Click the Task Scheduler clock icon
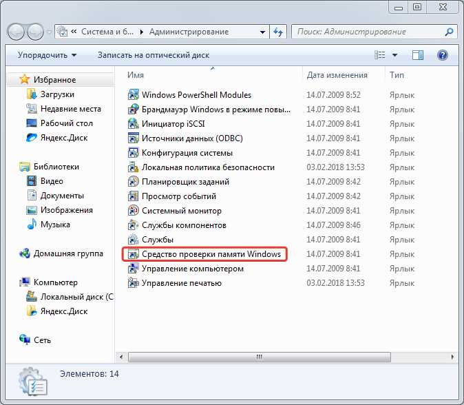This screenshot has width=464, height=405. pyautogui.click(x=134, y=182)
